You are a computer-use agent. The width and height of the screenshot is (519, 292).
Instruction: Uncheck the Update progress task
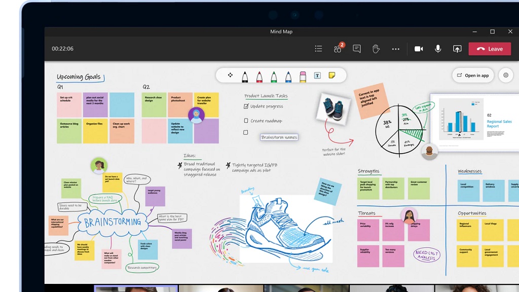(246, 107)
